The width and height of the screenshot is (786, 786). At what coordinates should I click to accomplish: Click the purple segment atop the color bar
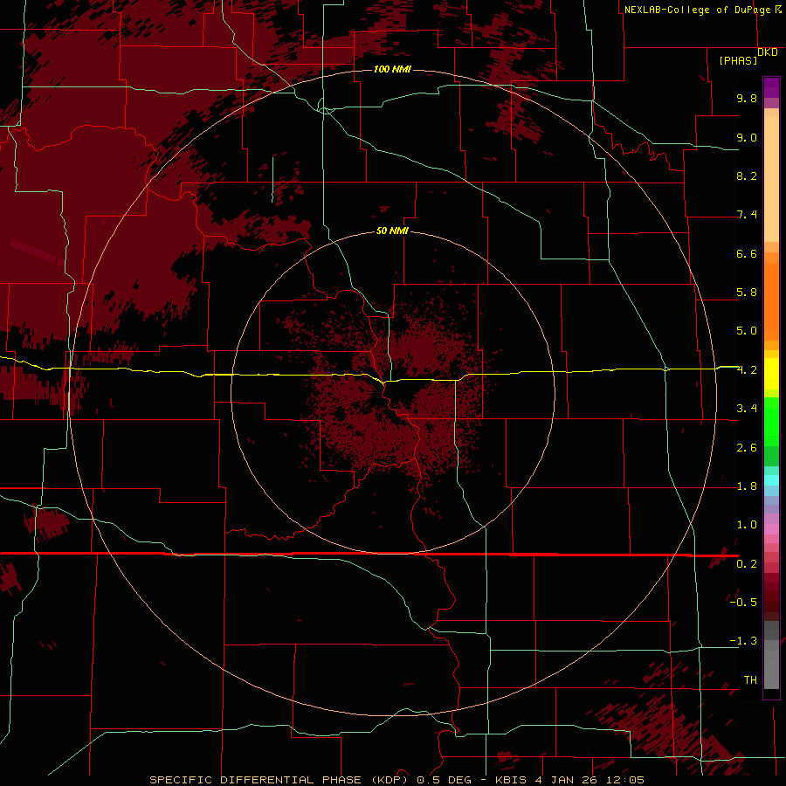point(771,87)
